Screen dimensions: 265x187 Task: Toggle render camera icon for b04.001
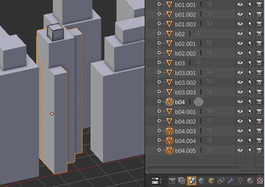[x=260, y=112]
